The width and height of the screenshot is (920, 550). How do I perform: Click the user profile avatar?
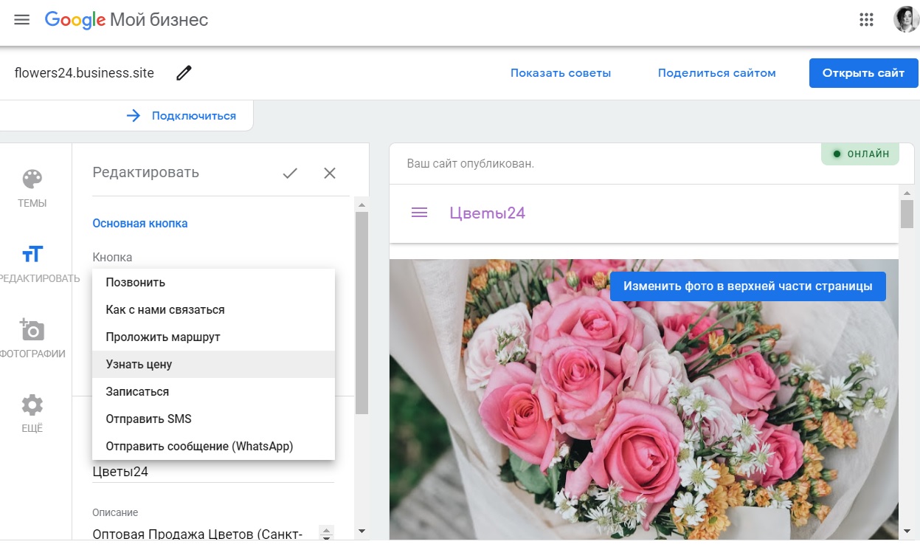[906, 20]
